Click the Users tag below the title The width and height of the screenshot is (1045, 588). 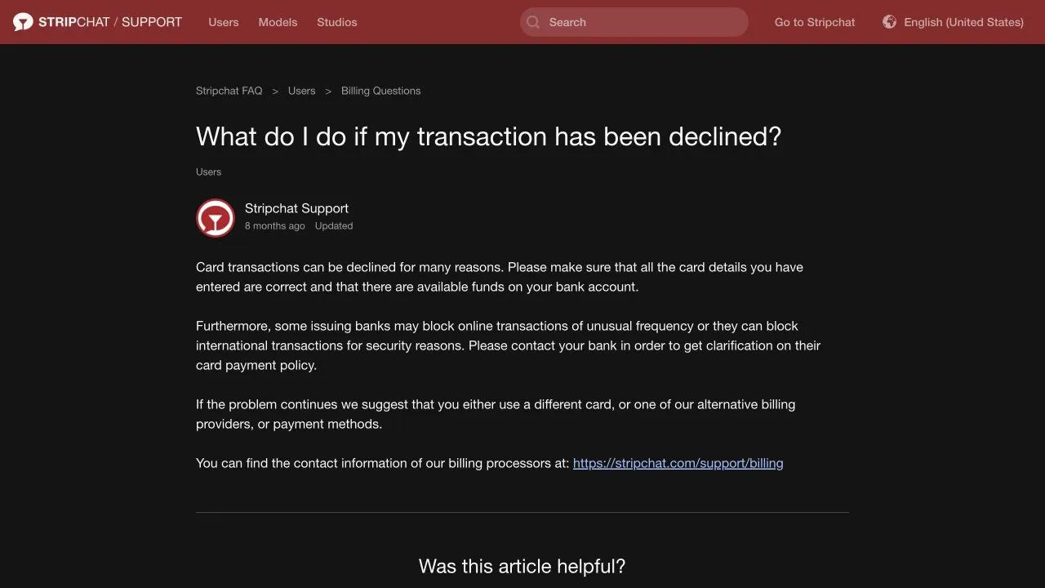[x=209, y=171]
